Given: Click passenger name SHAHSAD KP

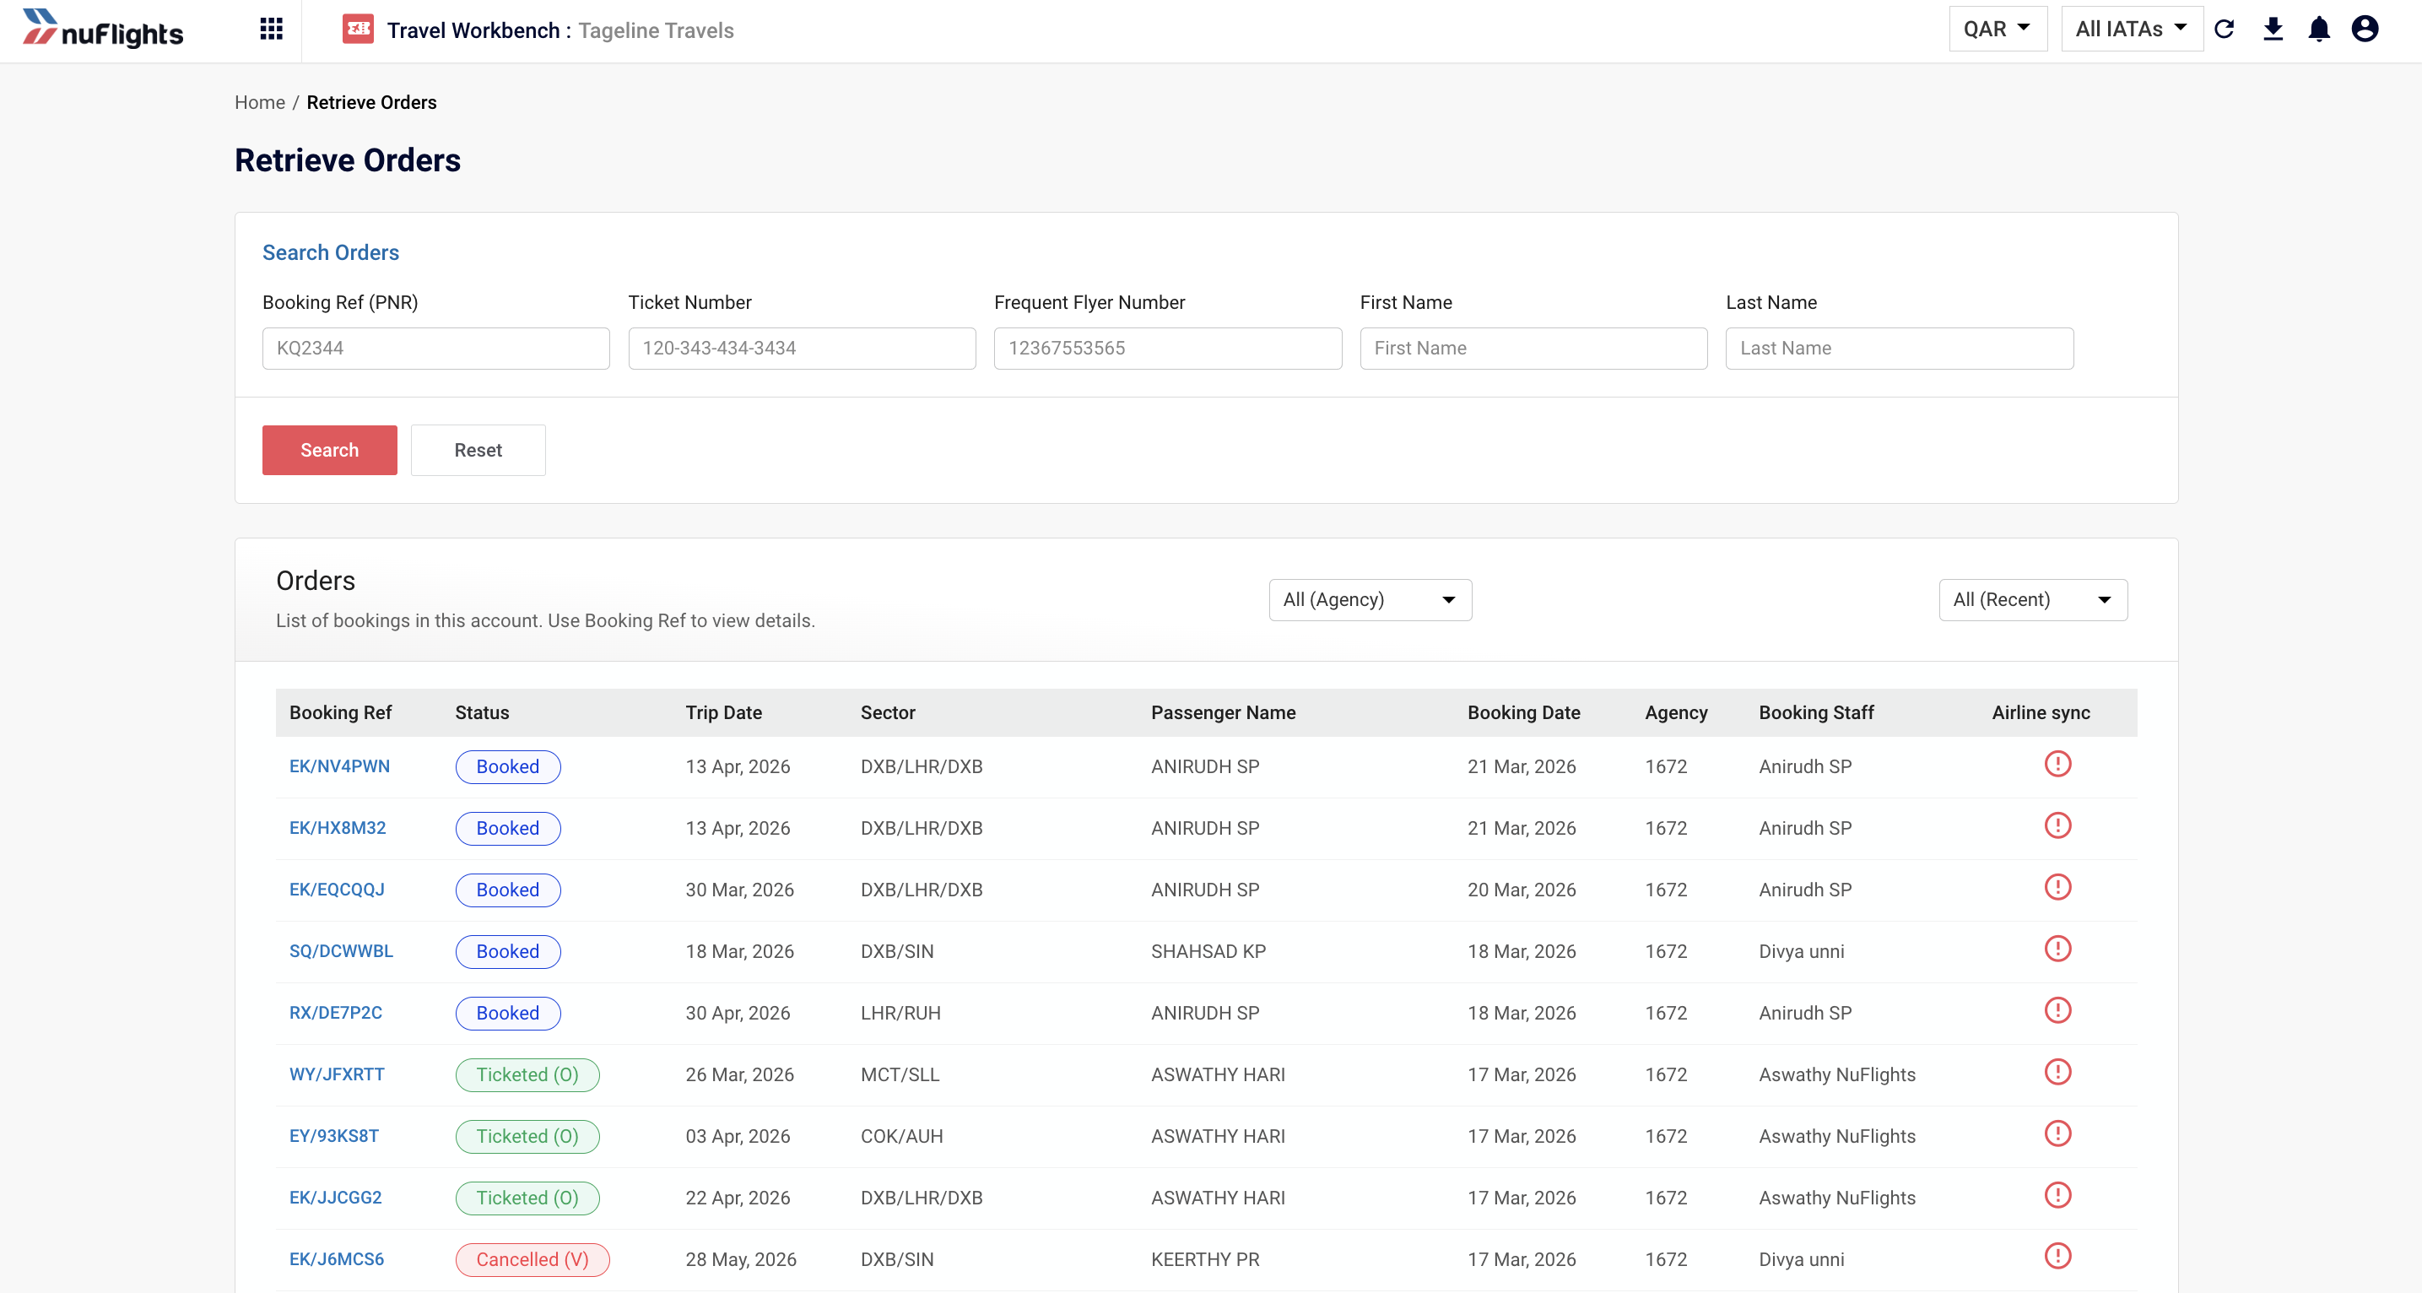Looking at the screenshot, I should [x=1208, y=952].
